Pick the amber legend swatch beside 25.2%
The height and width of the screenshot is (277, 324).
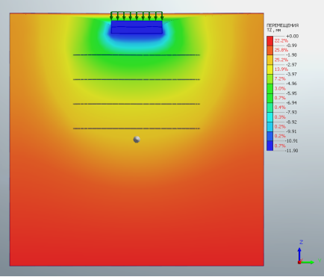270,60
